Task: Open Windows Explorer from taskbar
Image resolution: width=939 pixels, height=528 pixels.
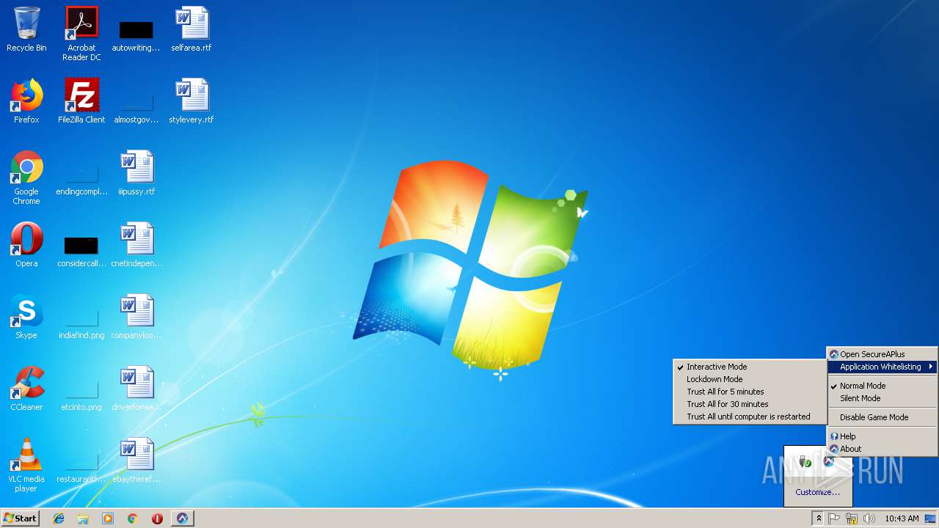Action: [83, 518]
